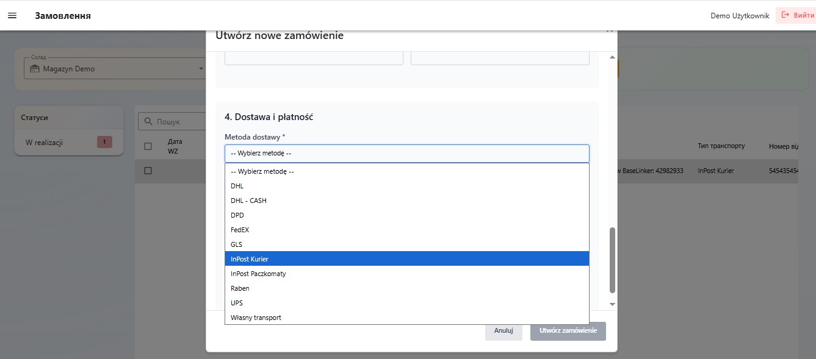Screen dimensions: 816x359
Task: Click the Вийти logout button
Action: pyautogui.click(x=796, y=15)
